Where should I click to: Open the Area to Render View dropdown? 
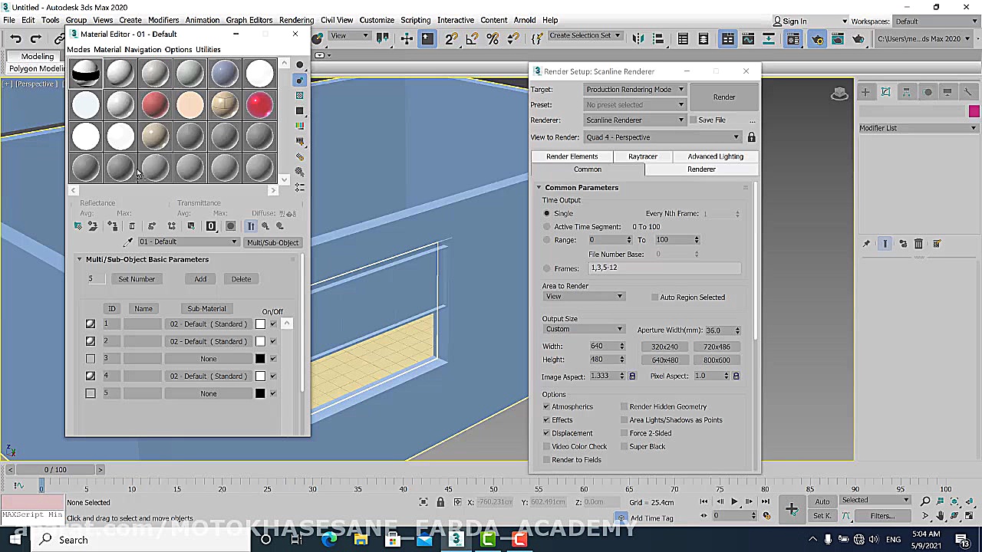584,297
